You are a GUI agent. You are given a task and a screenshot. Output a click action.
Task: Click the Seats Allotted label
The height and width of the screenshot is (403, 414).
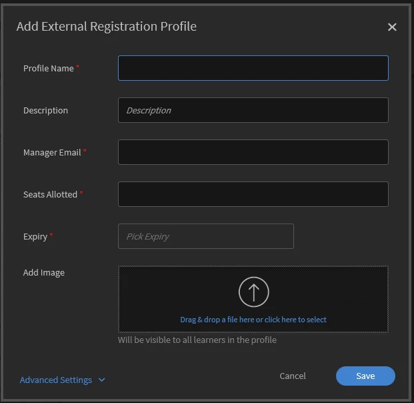[x=51, y=195]
